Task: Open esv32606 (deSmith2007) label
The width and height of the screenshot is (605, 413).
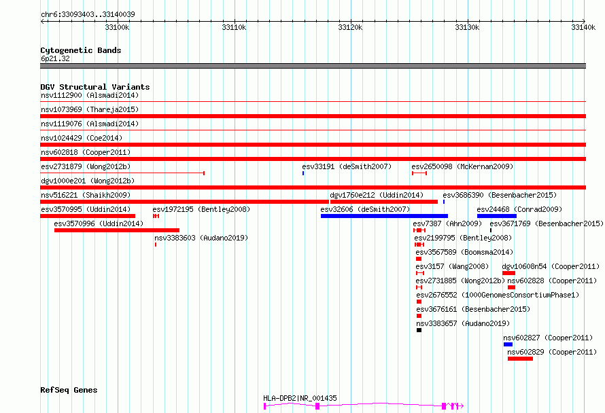Action: 365,209
